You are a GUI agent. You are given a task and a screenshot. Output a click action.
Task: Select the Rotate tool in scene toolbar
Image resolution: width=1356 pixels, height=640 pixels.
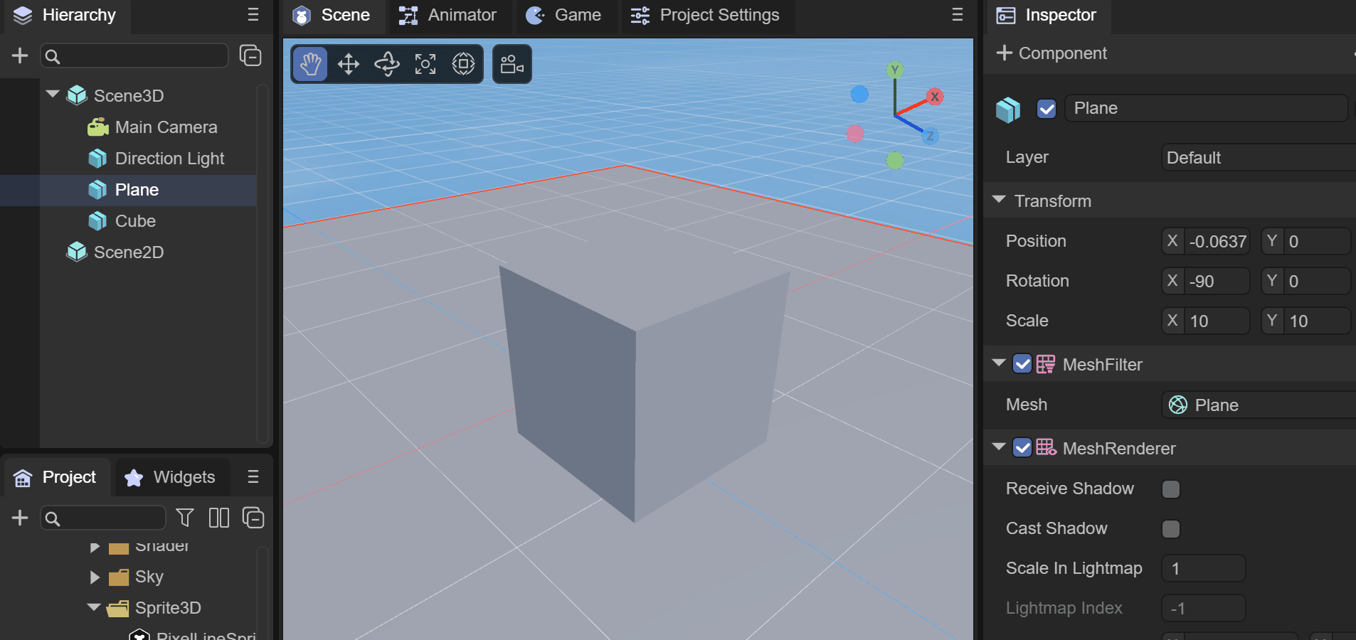pos(387,65)
